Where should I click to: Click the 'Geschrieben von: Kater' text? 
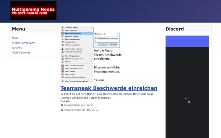(79, 105)
